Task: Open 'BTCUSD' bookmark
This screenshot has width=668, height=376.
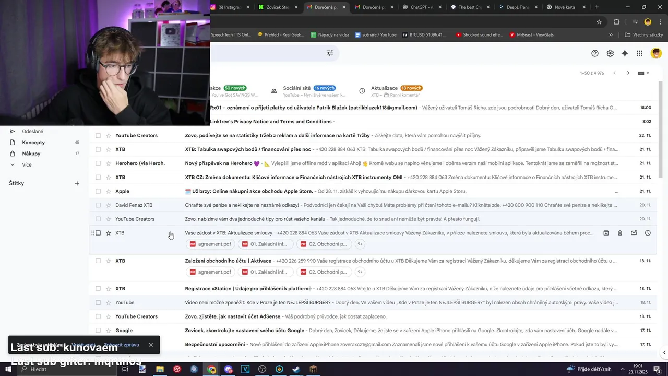Action: [x=424, y=35]
